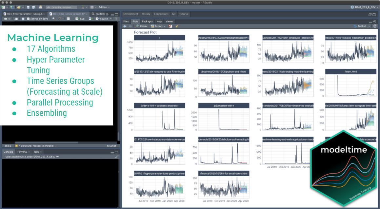Switch to the Files tab

coord(126,21)
